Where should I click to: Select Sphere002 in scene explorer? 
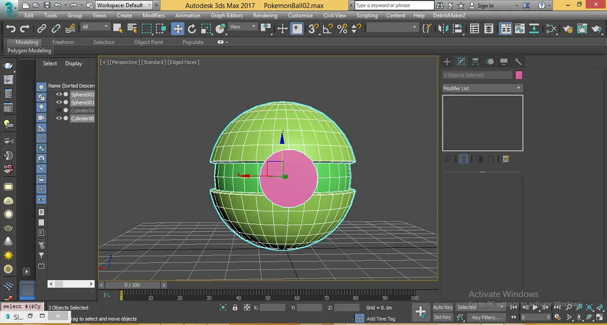[x=83, y=94]
